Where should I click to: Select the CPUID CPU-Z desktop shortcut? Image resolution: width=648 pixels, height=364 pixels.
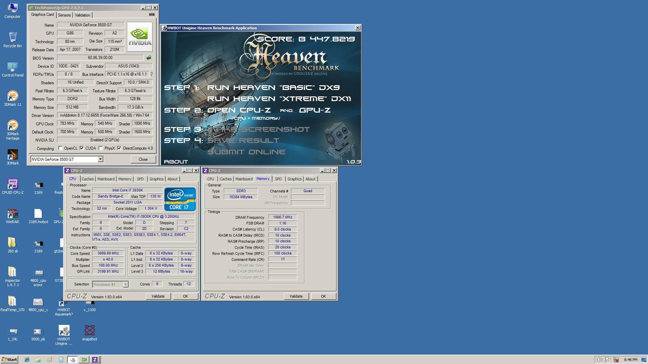[x=12, y=186]
